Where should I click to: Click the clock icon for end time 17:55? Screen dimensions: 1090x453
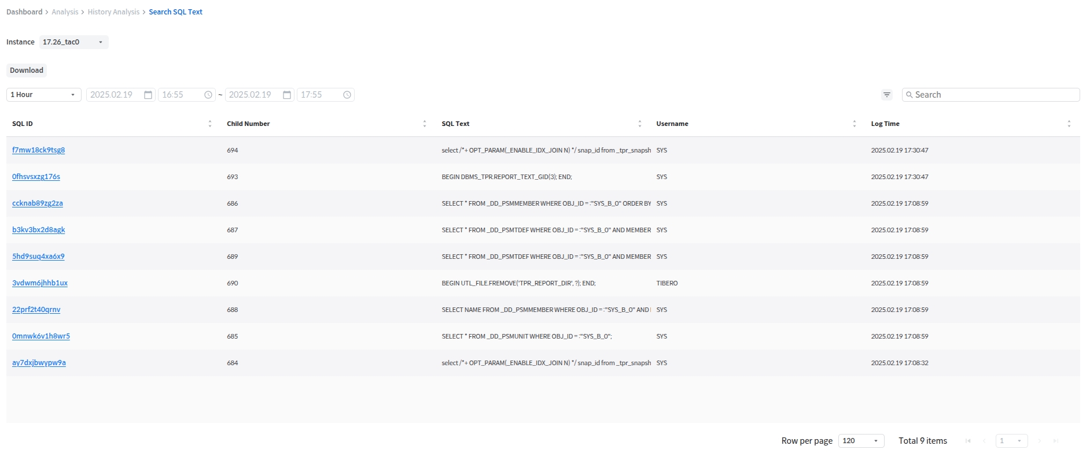[x=347, y=95]
